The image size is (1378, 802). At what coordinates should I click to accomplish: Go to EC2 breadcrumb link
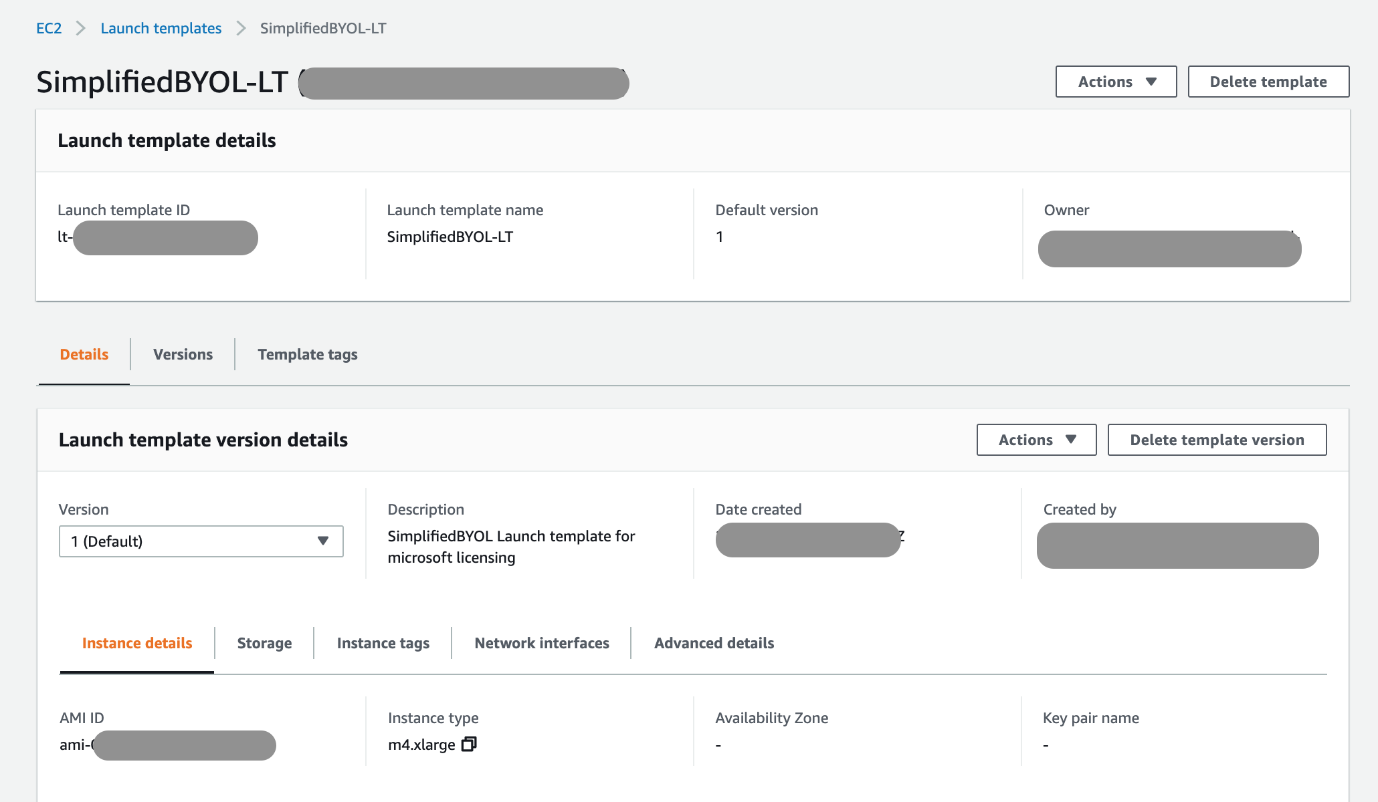[49, 28]
